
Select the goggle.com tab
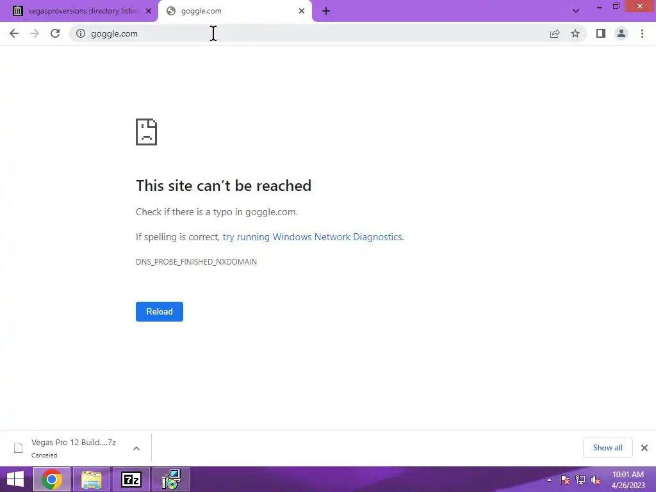[x=234, y=11]
